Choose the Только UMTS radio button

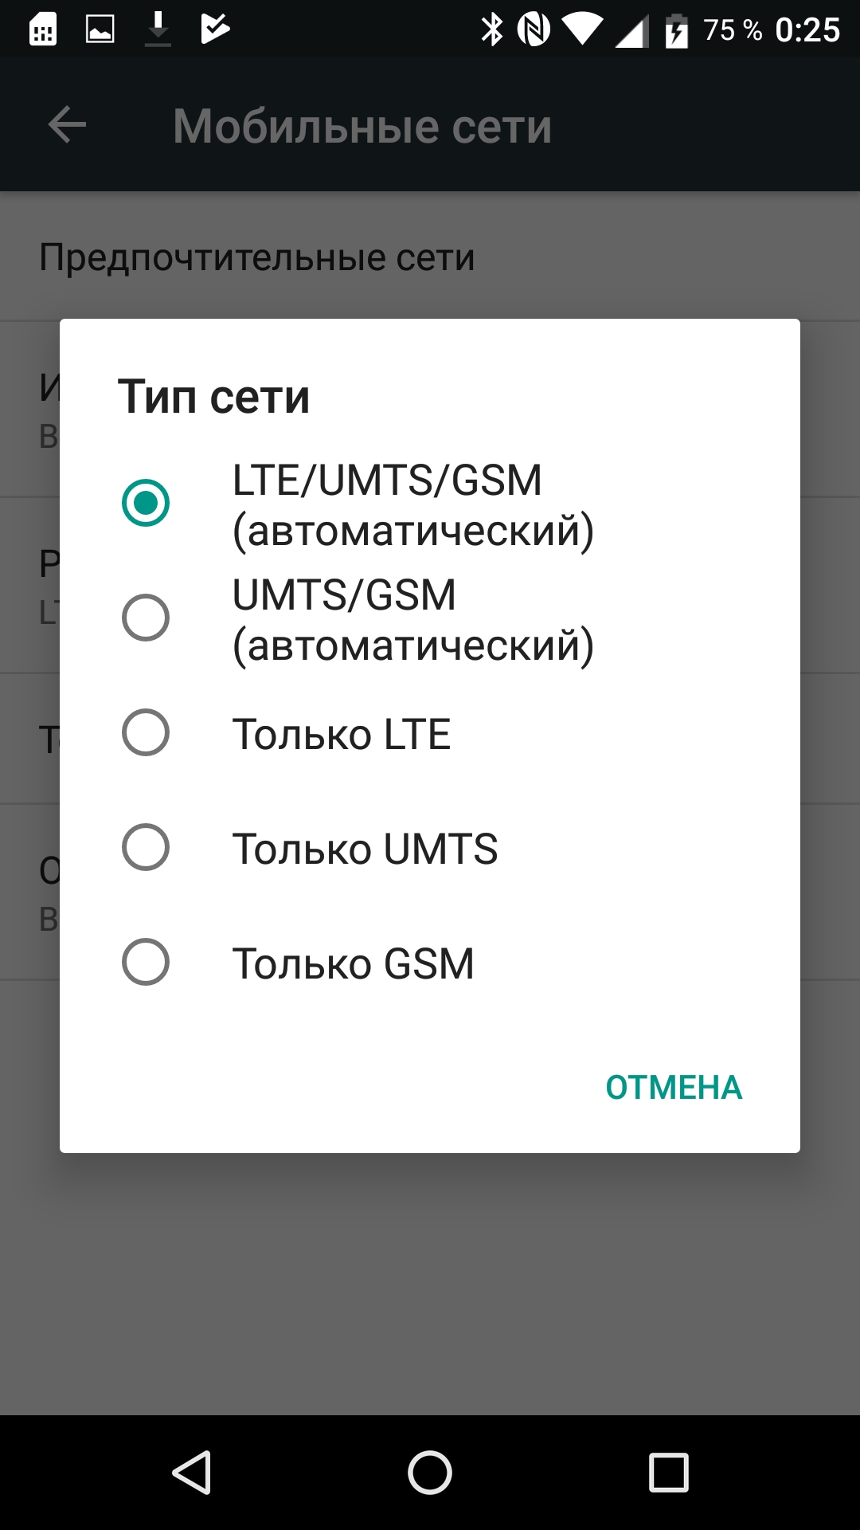point(146,847)
